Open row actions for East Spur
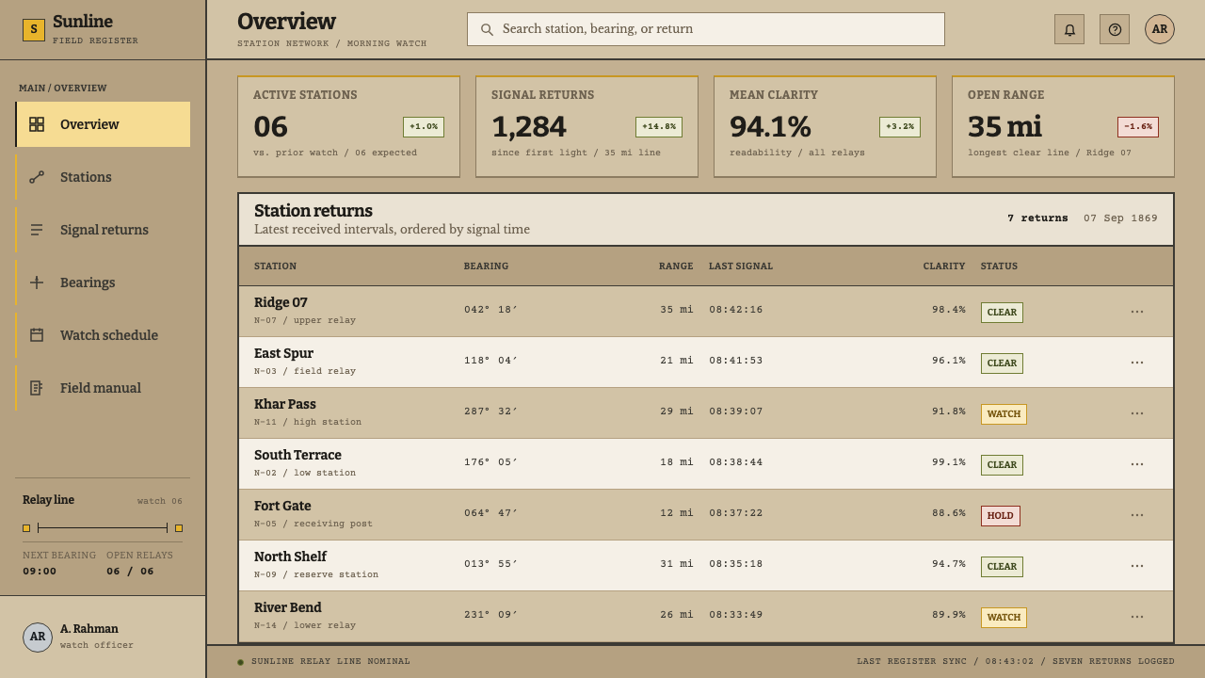 click(x=1137, y=363)
